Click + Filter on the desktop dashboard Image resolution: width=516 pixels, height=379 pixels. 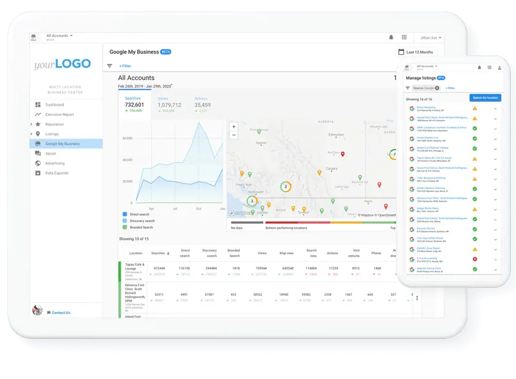[125, 66]
